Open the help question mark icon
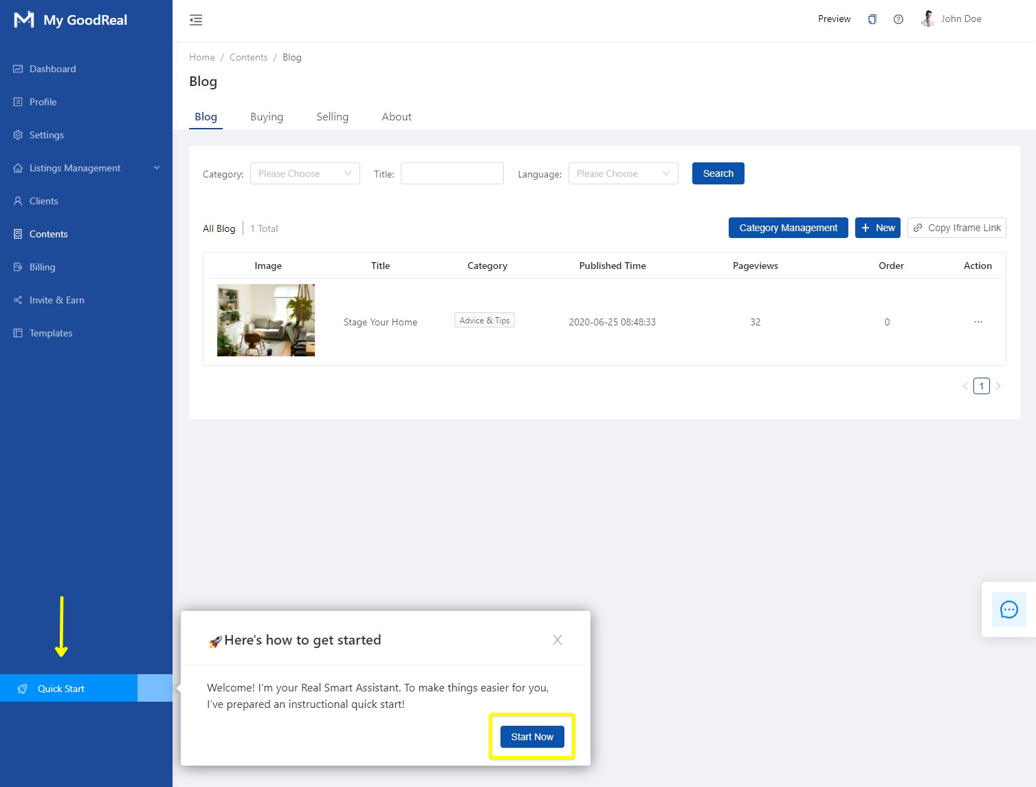The height and width of the screenshot is (787, 1036). pyautogui.click(x=898, y=19)
